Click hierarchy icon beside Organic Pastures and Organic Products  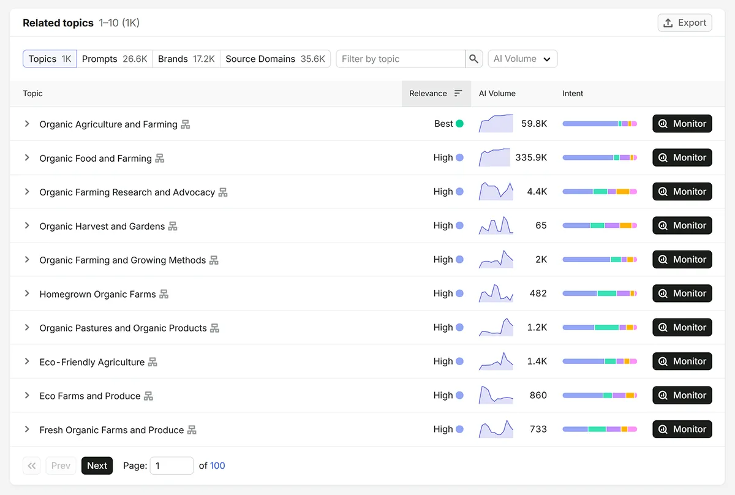[215, 328]
